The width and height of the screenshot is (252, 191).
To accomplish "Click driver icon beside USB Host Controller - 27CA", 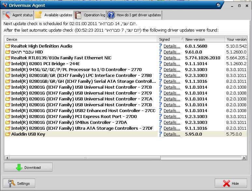I will (7, 99).
